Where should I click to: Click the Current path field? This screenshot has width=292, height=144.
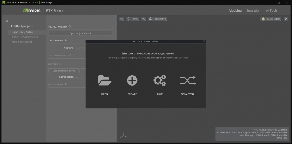click(x=81, y=77)
